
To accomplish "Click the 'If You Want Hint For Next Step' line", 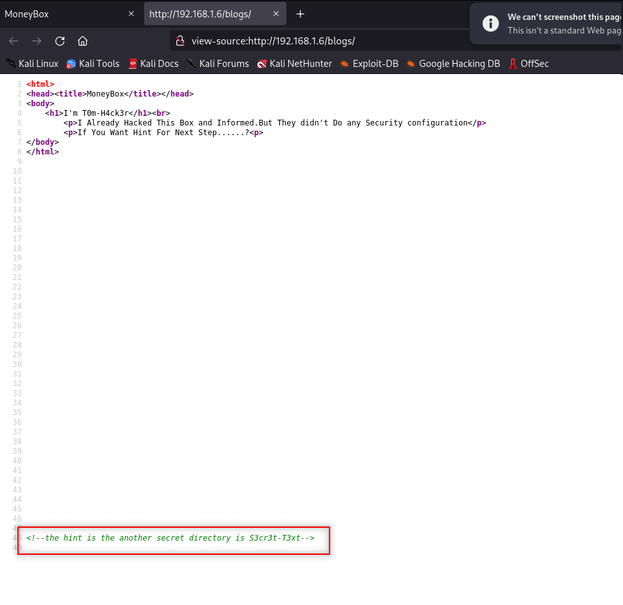I will coord(163,133).
